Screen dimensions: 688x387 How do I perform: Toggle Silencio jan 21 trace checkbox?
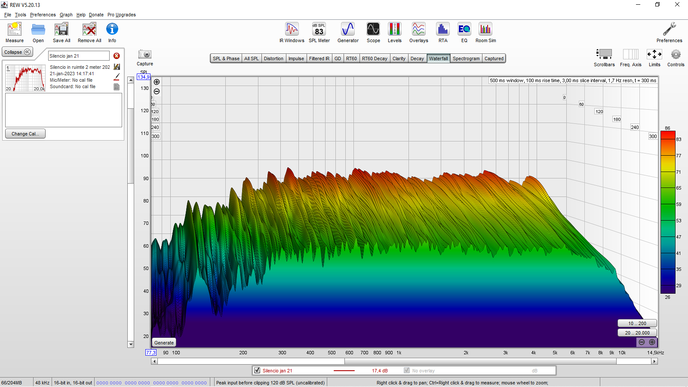(x=257, y=370)
